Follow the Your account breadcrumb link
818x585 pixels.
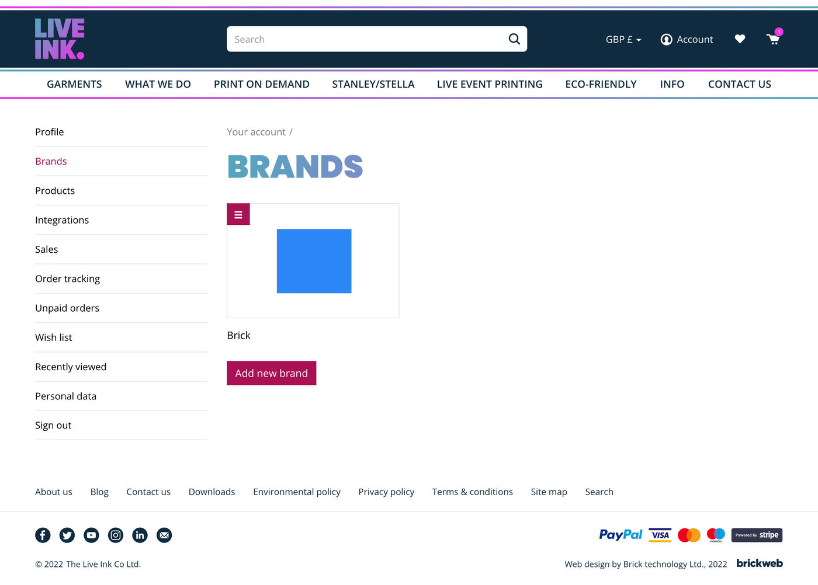[256, 132]
